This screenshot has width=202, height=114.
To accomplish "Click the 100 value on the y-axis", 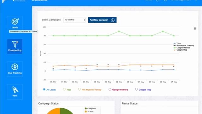I will 44,27.
